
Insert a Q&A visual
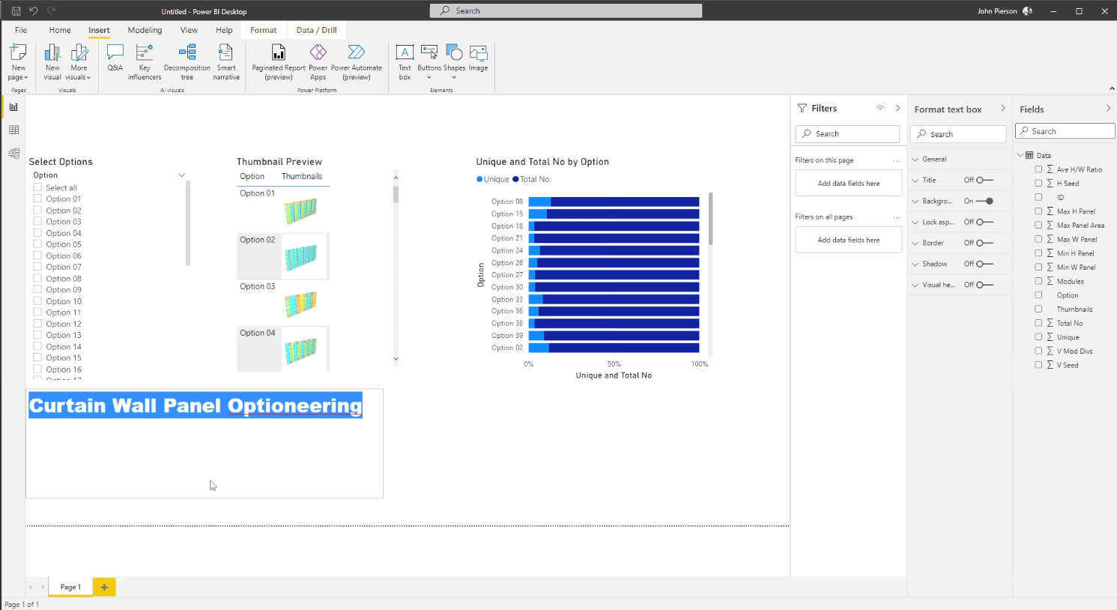tap(115, 58)
